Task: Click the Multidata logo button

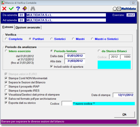Action: tap(124, 9)
